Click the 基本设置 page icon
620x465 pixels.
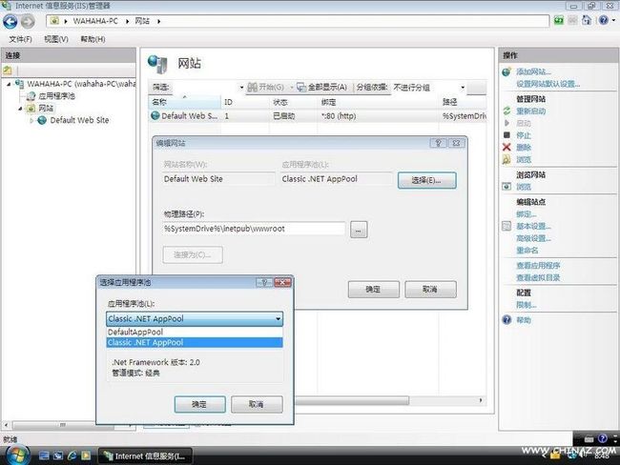pyautogui.click(x=506, y=227)
